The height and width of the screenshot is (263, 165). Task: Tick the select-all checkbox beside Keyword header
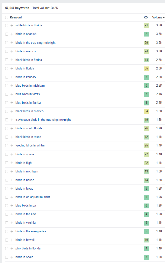tap(7, 17)
